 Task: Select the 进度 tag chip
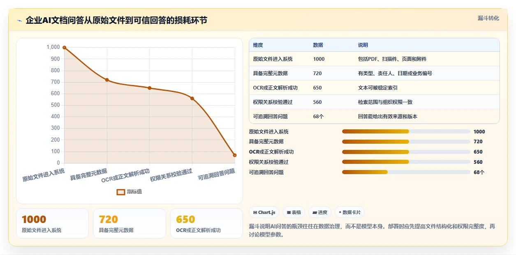320,212
